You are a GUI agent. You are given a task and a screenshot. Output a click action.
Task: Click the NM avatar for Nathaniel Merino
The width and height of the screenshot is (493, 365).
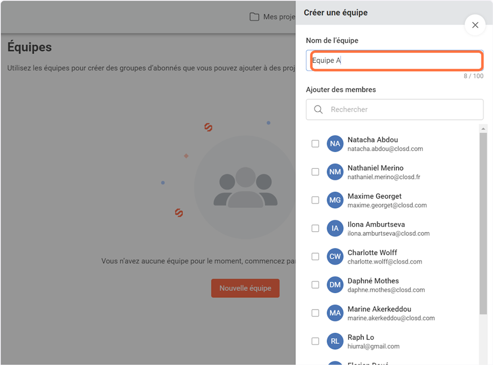coord(335,172)
